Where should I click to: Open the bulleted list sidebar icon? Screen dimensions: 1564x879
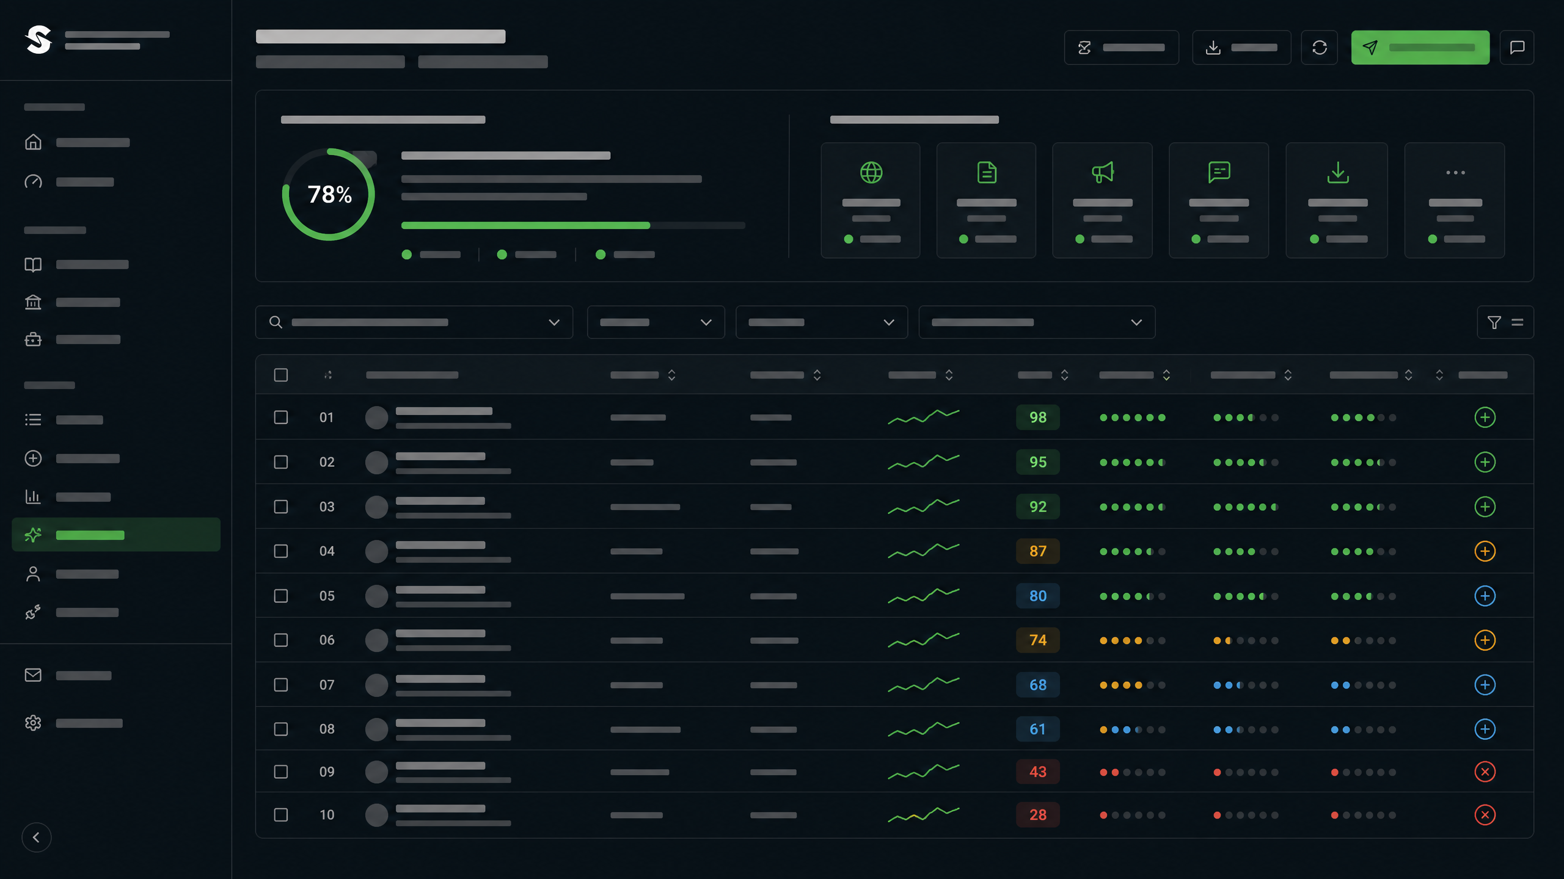[33, 419]
